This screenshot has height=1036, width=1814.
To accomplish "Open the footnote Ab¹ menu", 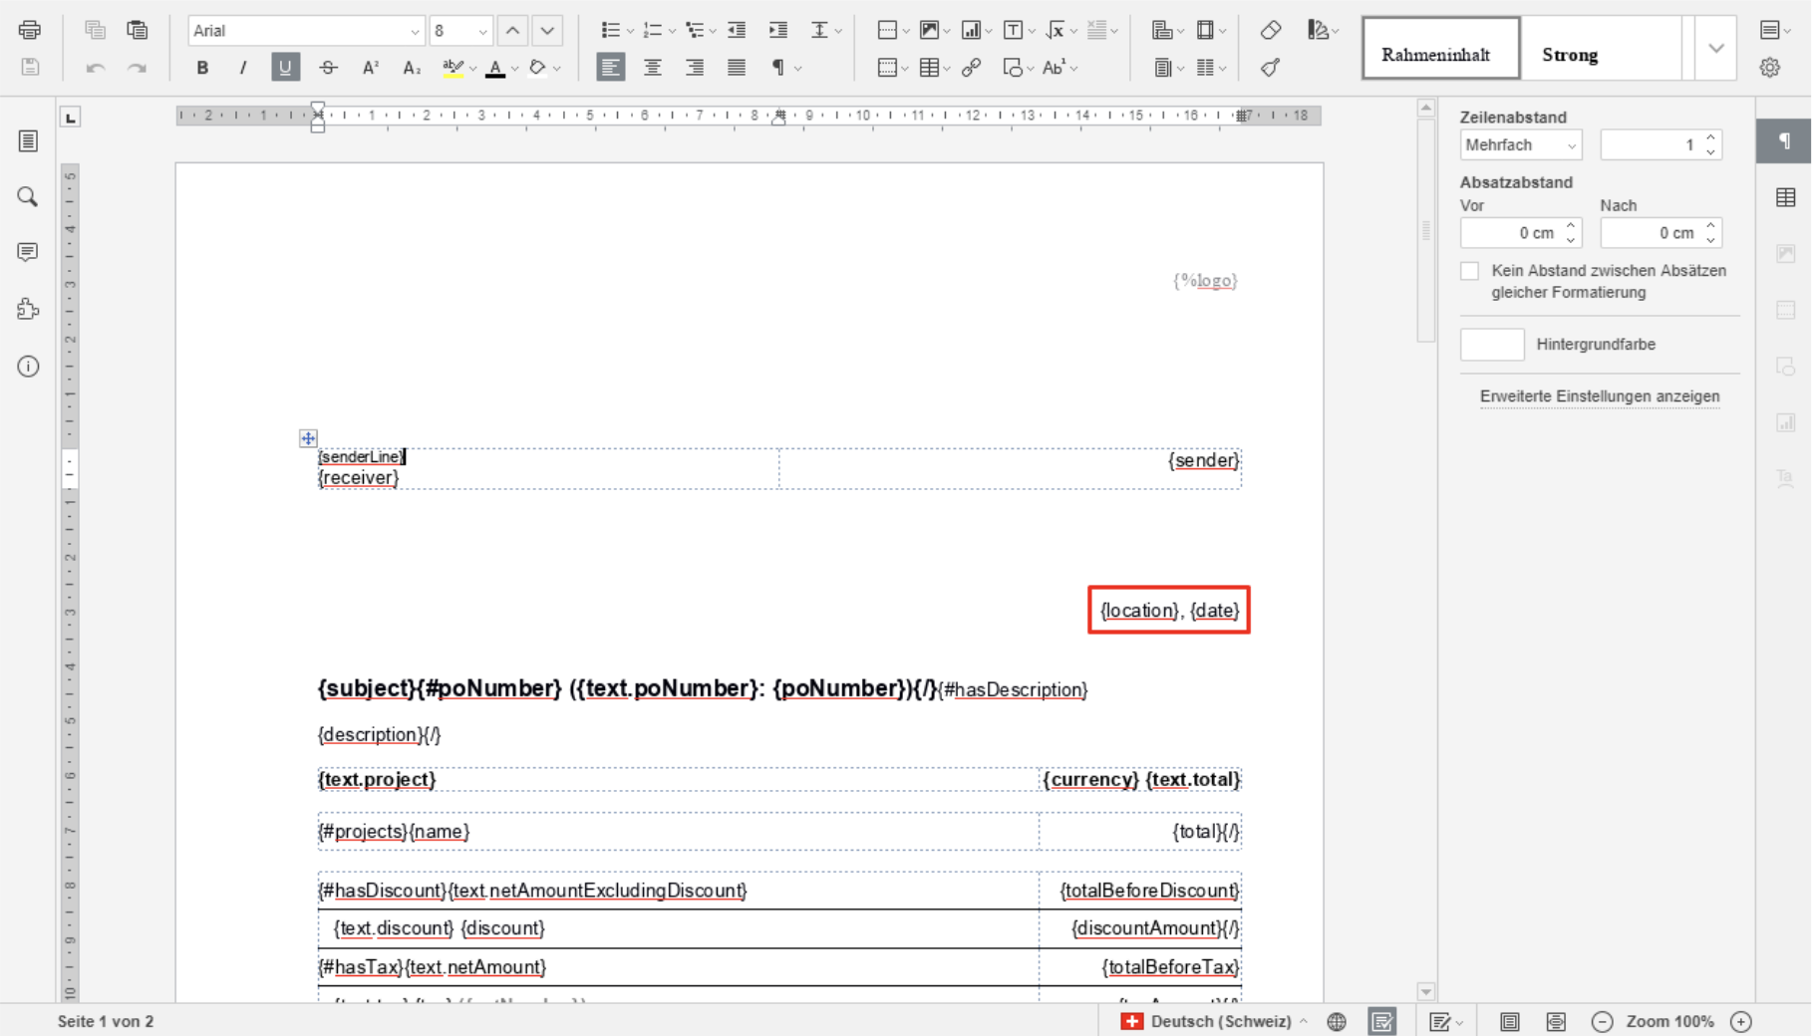I will click(x=1059, y=68).
